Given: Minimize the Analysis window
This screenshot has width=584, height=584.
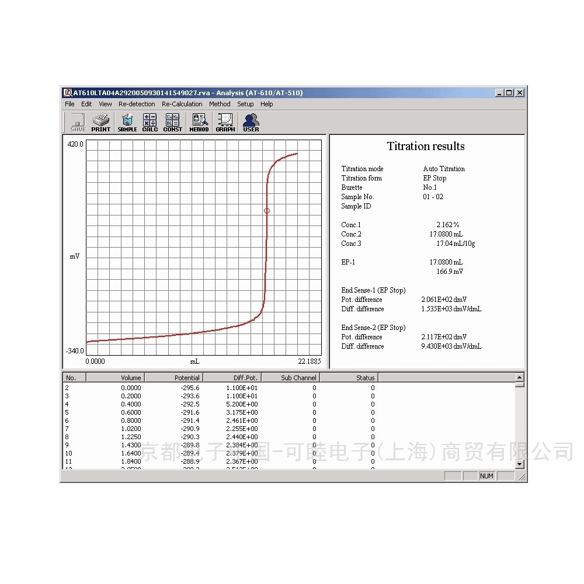Looking at the screenshot, I should point(499,93).
